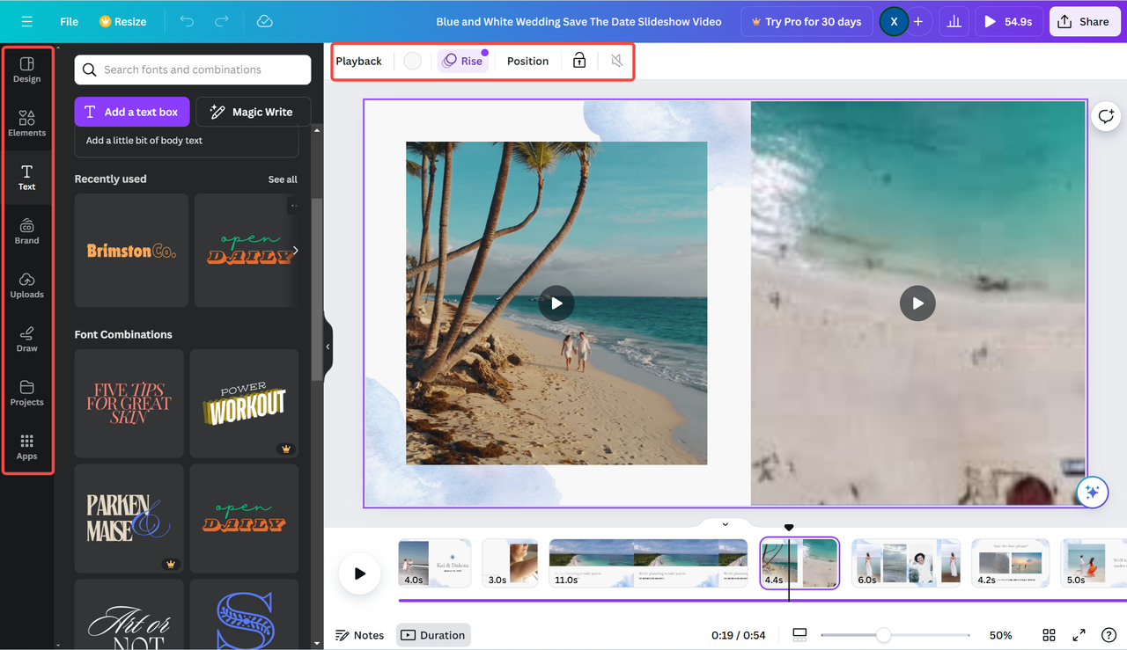Click the playback zoom slider handle
1127x650 pixels.
pos(883,634)
